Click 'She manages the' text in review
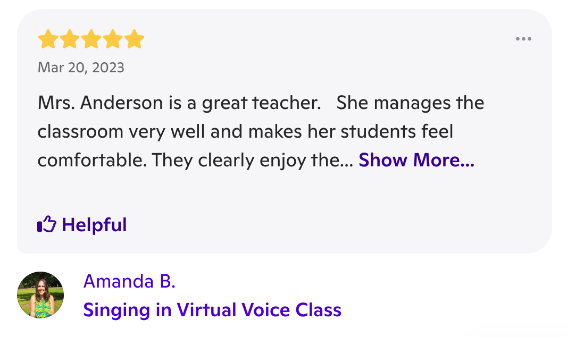This screenshot has height=337, width=567. click(410, 103)
